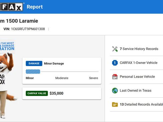The image size is (163, 122).
Task: Open 7 Service History Records
Action: (139, 49)
